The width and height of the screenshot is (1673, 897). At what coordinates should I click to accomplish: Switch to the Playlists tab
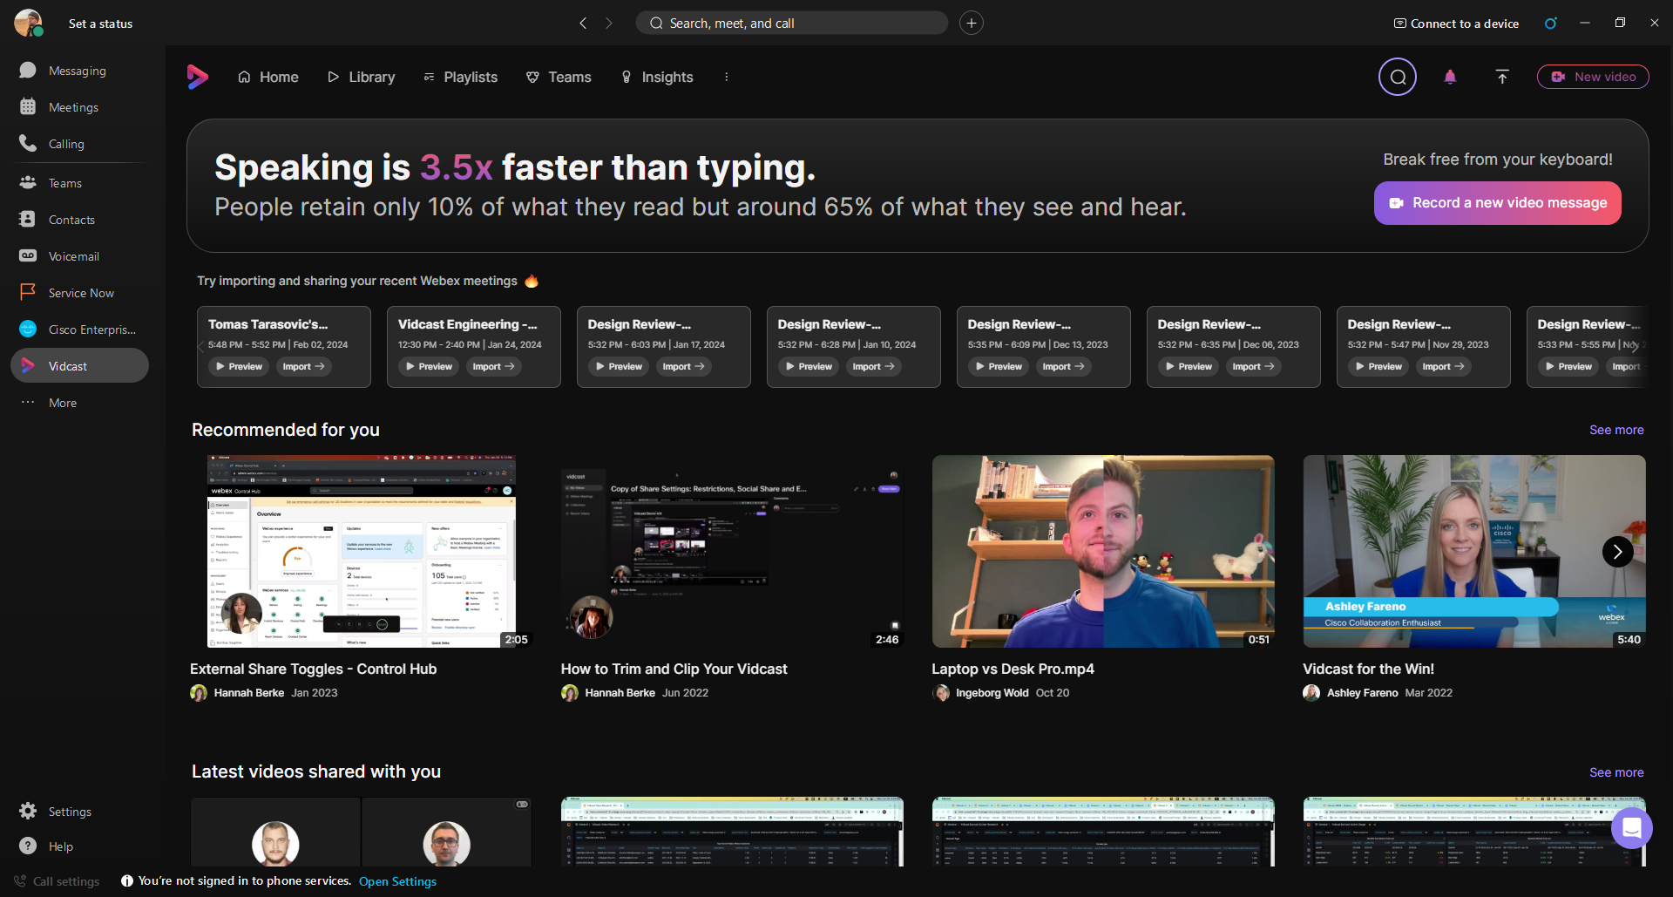461,77
